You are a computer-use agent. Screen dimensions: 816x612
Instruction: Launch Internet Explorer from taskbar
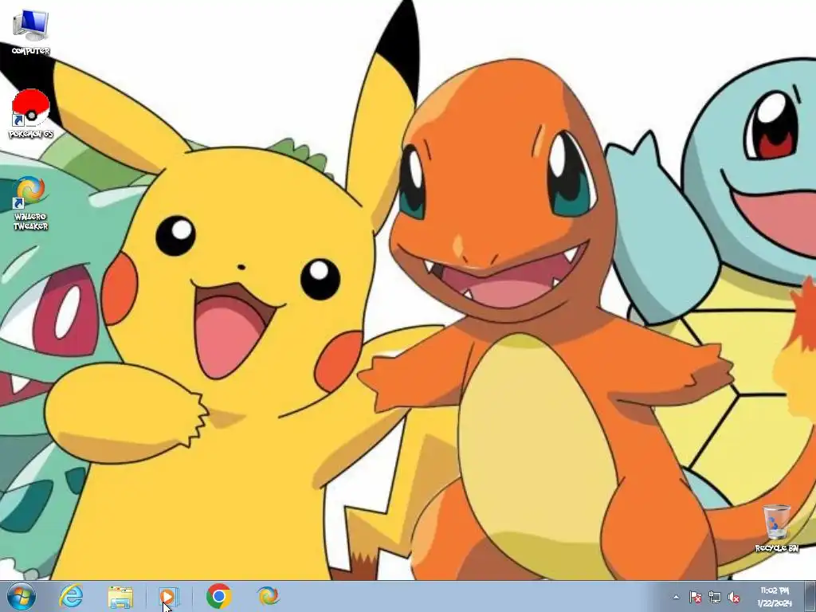click(x=71, y=596)
